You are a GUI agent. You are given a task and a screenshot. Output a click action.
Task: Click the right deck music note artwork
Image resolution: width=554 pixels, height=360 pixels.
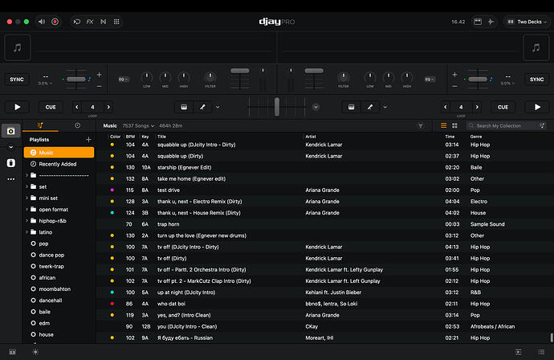[536, 47]
